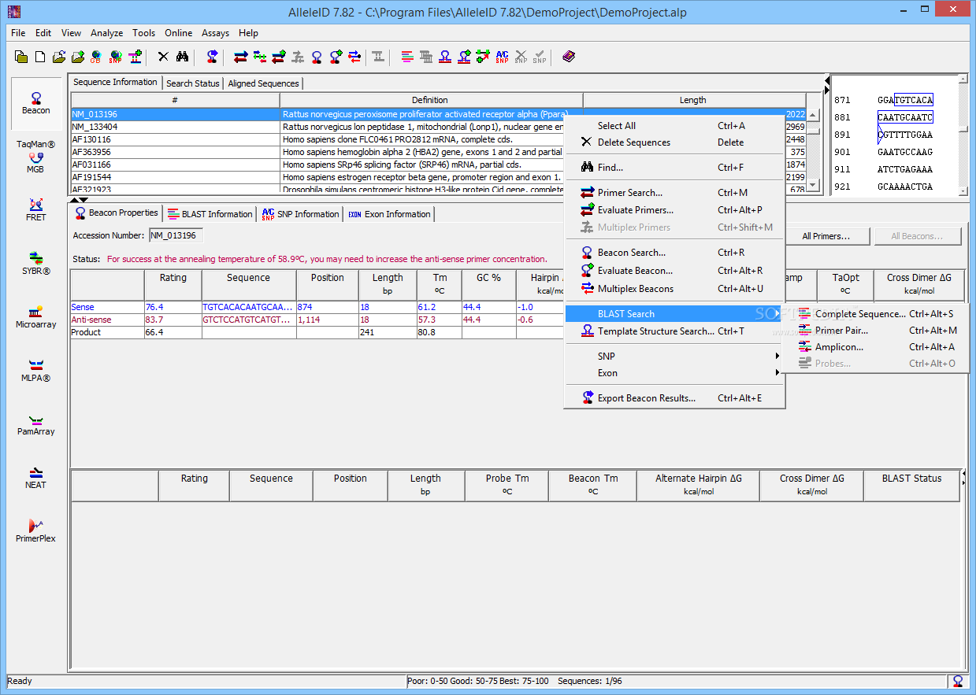
Task: Choose Multiplex Beacons from the context menu
Action: pos(674,289)
